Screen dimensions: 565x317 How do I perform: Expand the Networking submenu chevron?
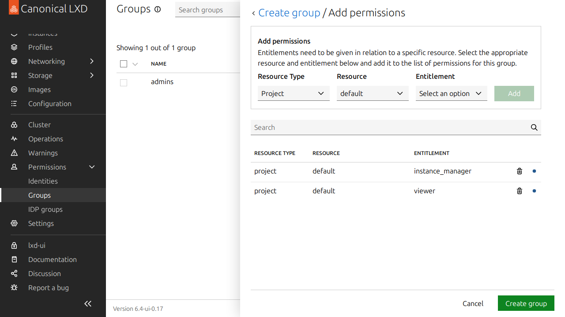coord(92,61)
